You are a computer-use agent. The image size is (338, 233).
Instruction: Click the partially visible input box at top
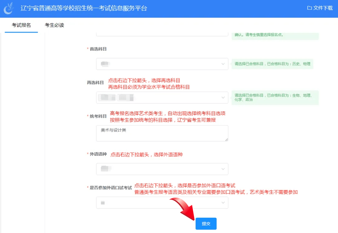coord(162,34)
